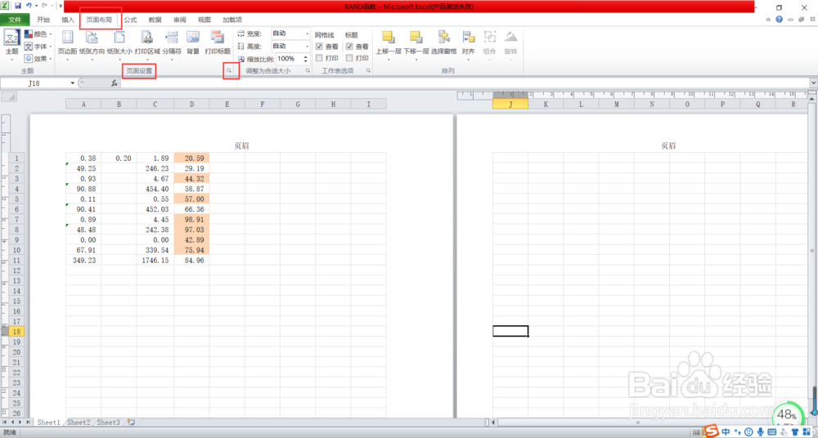Switch to Add-ins (加载项) tab
The width and height of the screenshot is (818, 438).
click(x=232, y=20)
